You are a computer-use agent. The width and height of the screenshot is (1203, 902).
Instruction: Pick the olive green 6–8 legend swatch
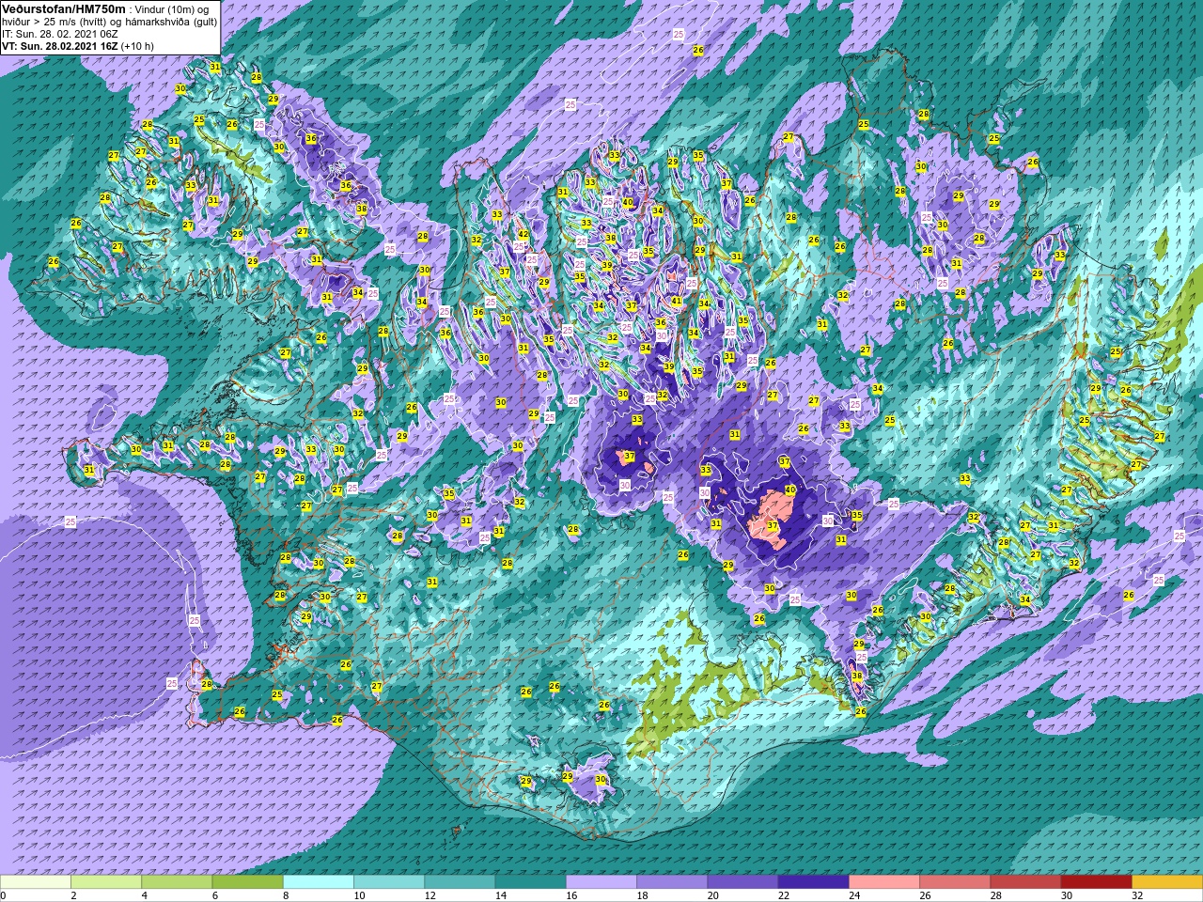point(247,882)
